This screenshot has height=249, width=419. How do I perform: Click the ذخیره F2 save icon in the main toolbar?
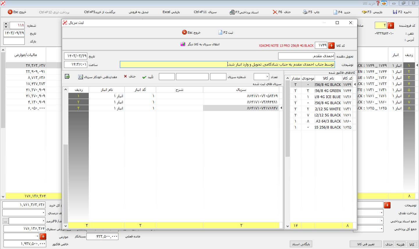click(x=395, y=12)
